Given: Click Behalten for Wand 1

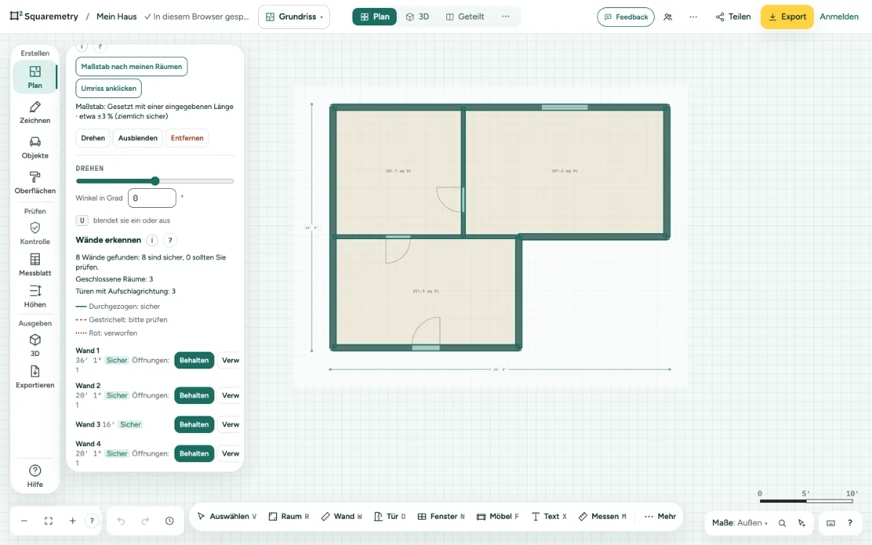Looking at the screenshot, I should (194, 360).
